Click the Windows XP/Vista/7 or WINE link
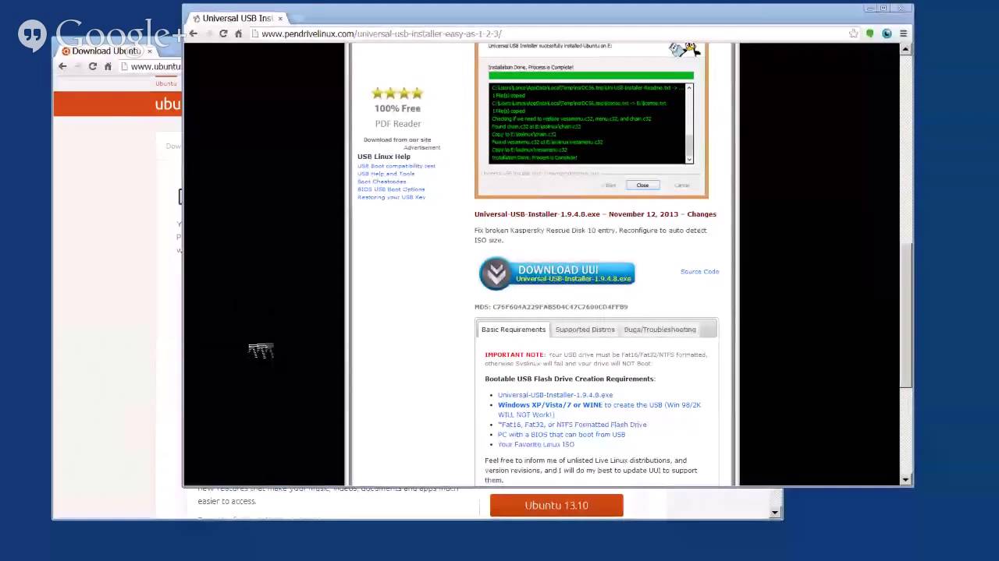The image size is (999, 561). pos(550,405)
